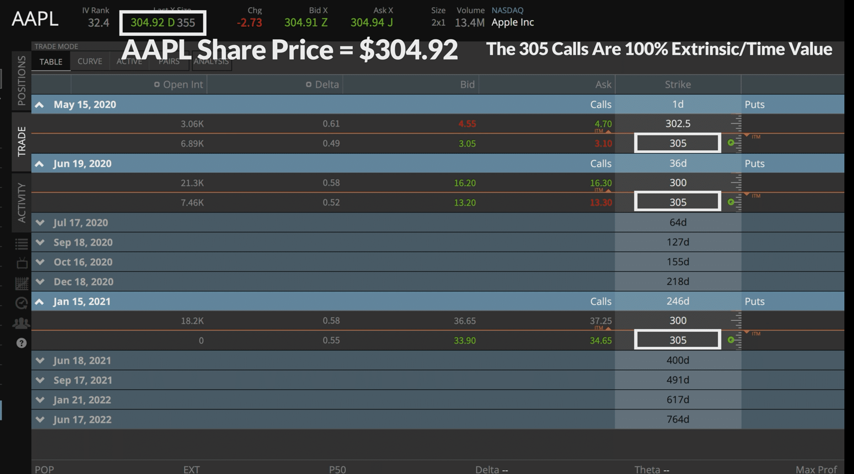854x474 pixels.
Task: Open the POSITIONS side tab
Action: [21, 81]
